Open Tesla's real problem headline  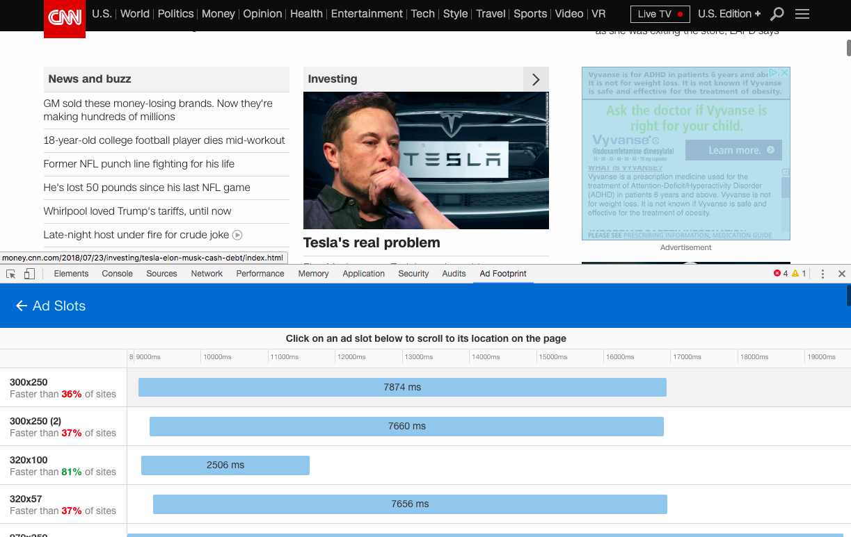point(372,242)
